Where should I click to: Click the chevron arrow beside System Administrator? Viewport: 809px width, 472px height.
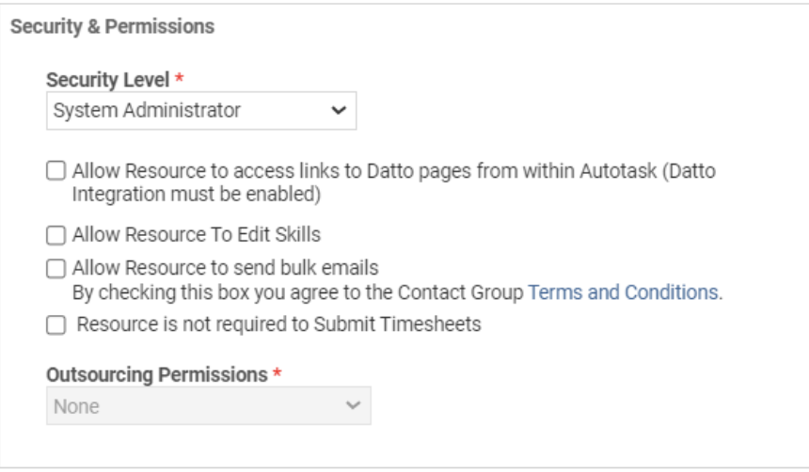339,111
